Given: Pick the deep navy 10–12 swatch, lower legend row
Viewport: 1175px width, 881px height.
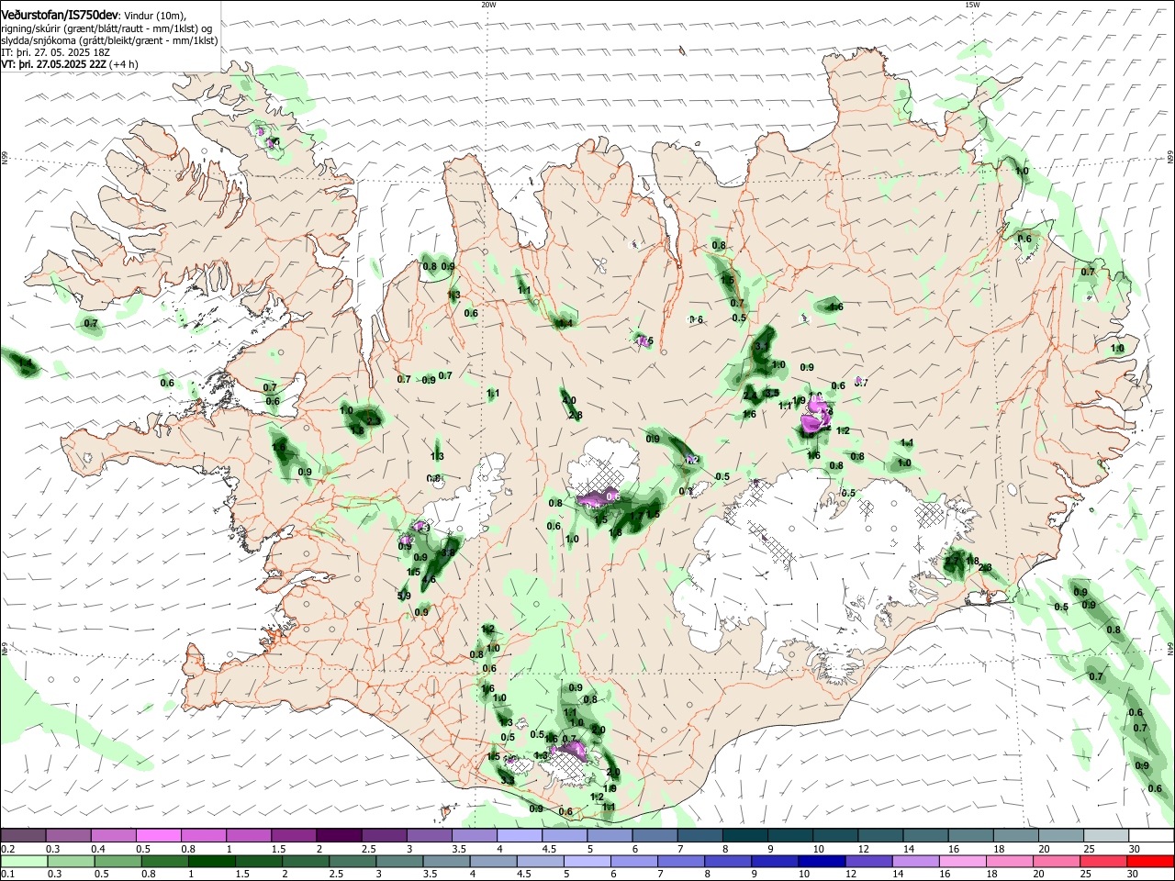Looking at the screenshot, I should click(x=822, y=862).
